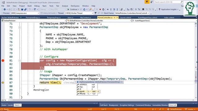Click the yellow notifications filter icon
This screenshot has width=198, height=111.
147,2
